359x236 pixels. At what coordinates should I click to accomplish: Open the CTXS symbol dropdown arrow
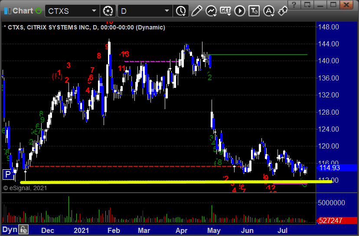(x=94, y=11)
